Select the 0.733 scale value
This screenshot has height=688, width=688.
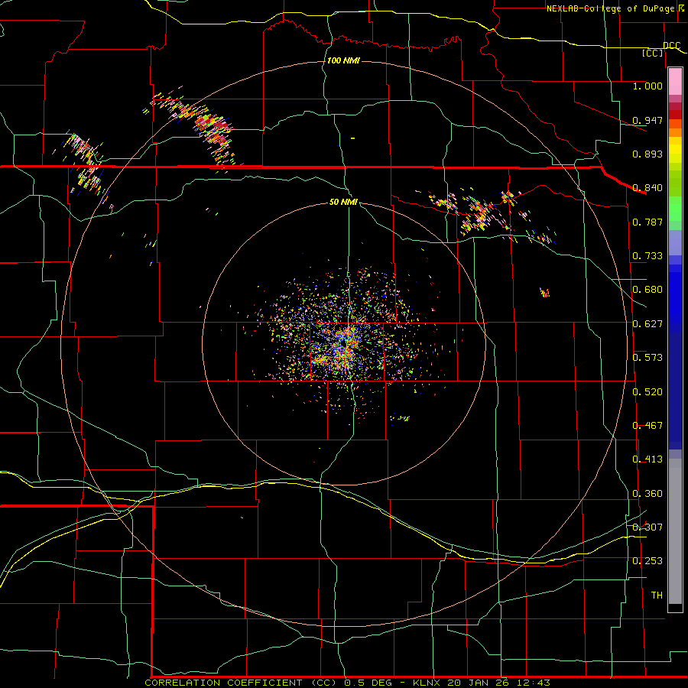click(647, 256)
